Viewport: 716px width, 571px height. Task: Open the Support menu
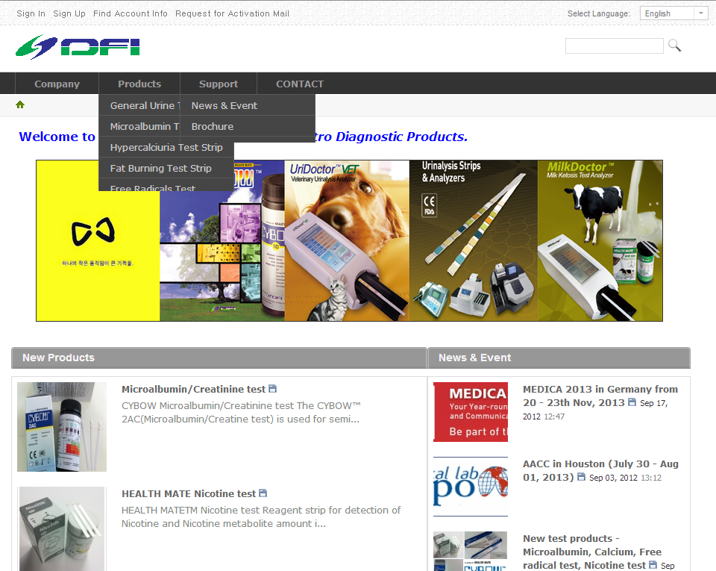[219, 84]
